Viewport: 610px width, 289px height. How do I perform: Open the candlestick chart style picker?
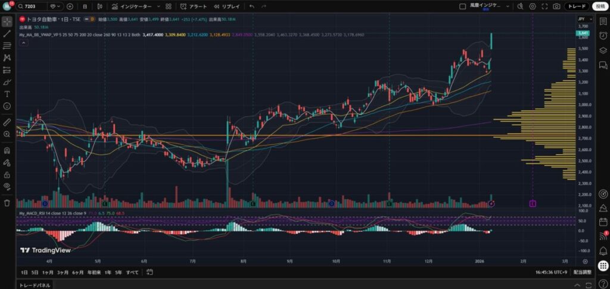click(x=99, y=7)
